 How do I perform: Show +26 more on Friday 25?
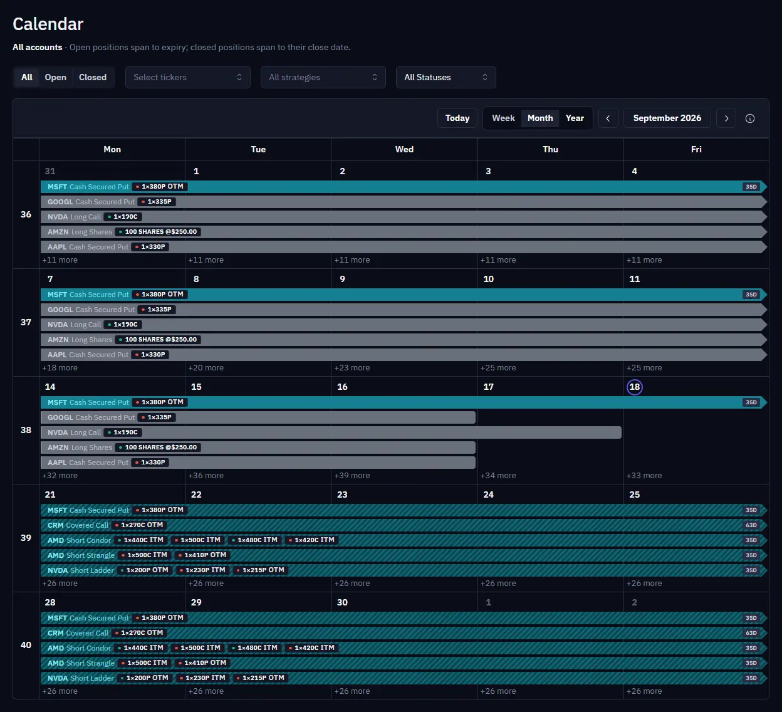pyautogui.click(x=644, y=584)
